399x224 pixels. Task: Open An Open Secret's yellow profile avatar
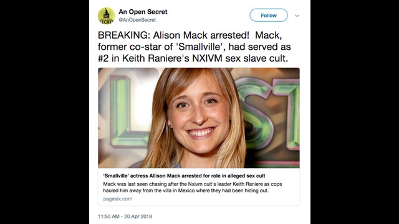(107, 16)
